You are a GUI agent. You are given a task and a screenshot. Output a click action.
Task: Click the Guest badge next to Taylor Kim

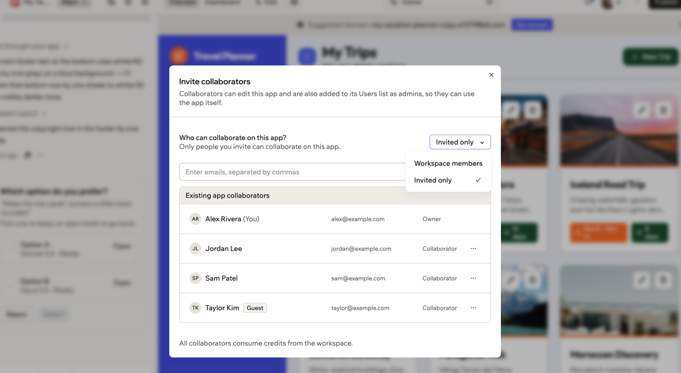point(255,308)
